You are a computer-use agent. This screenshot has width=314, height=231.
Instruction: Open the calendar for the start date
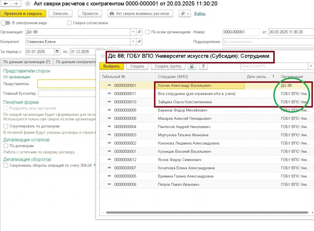coord(57,51)
